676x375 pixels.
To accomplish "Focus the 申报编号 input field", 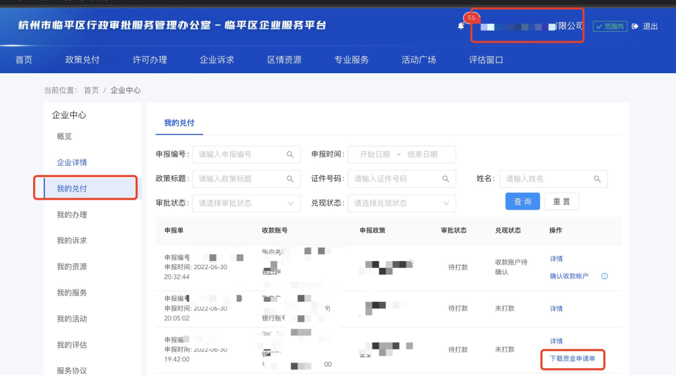I will coord(246,154).
